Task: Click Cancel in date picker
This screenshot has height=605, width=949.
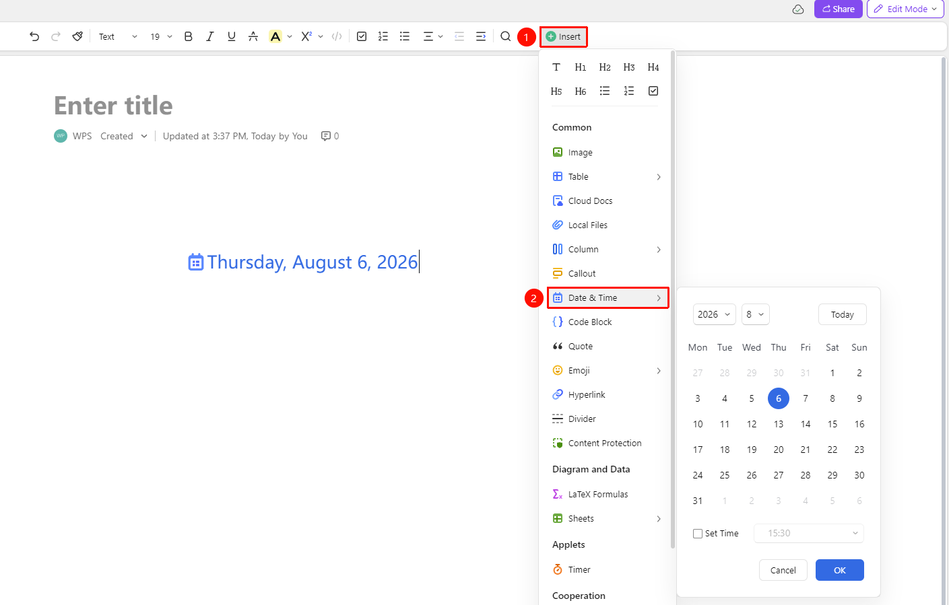Action: (x=783, y=570)
